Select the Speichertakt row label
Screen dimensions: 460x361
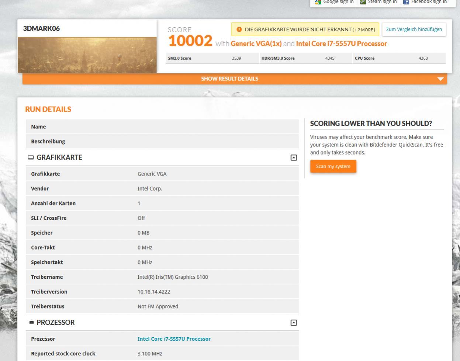point(47,262)
